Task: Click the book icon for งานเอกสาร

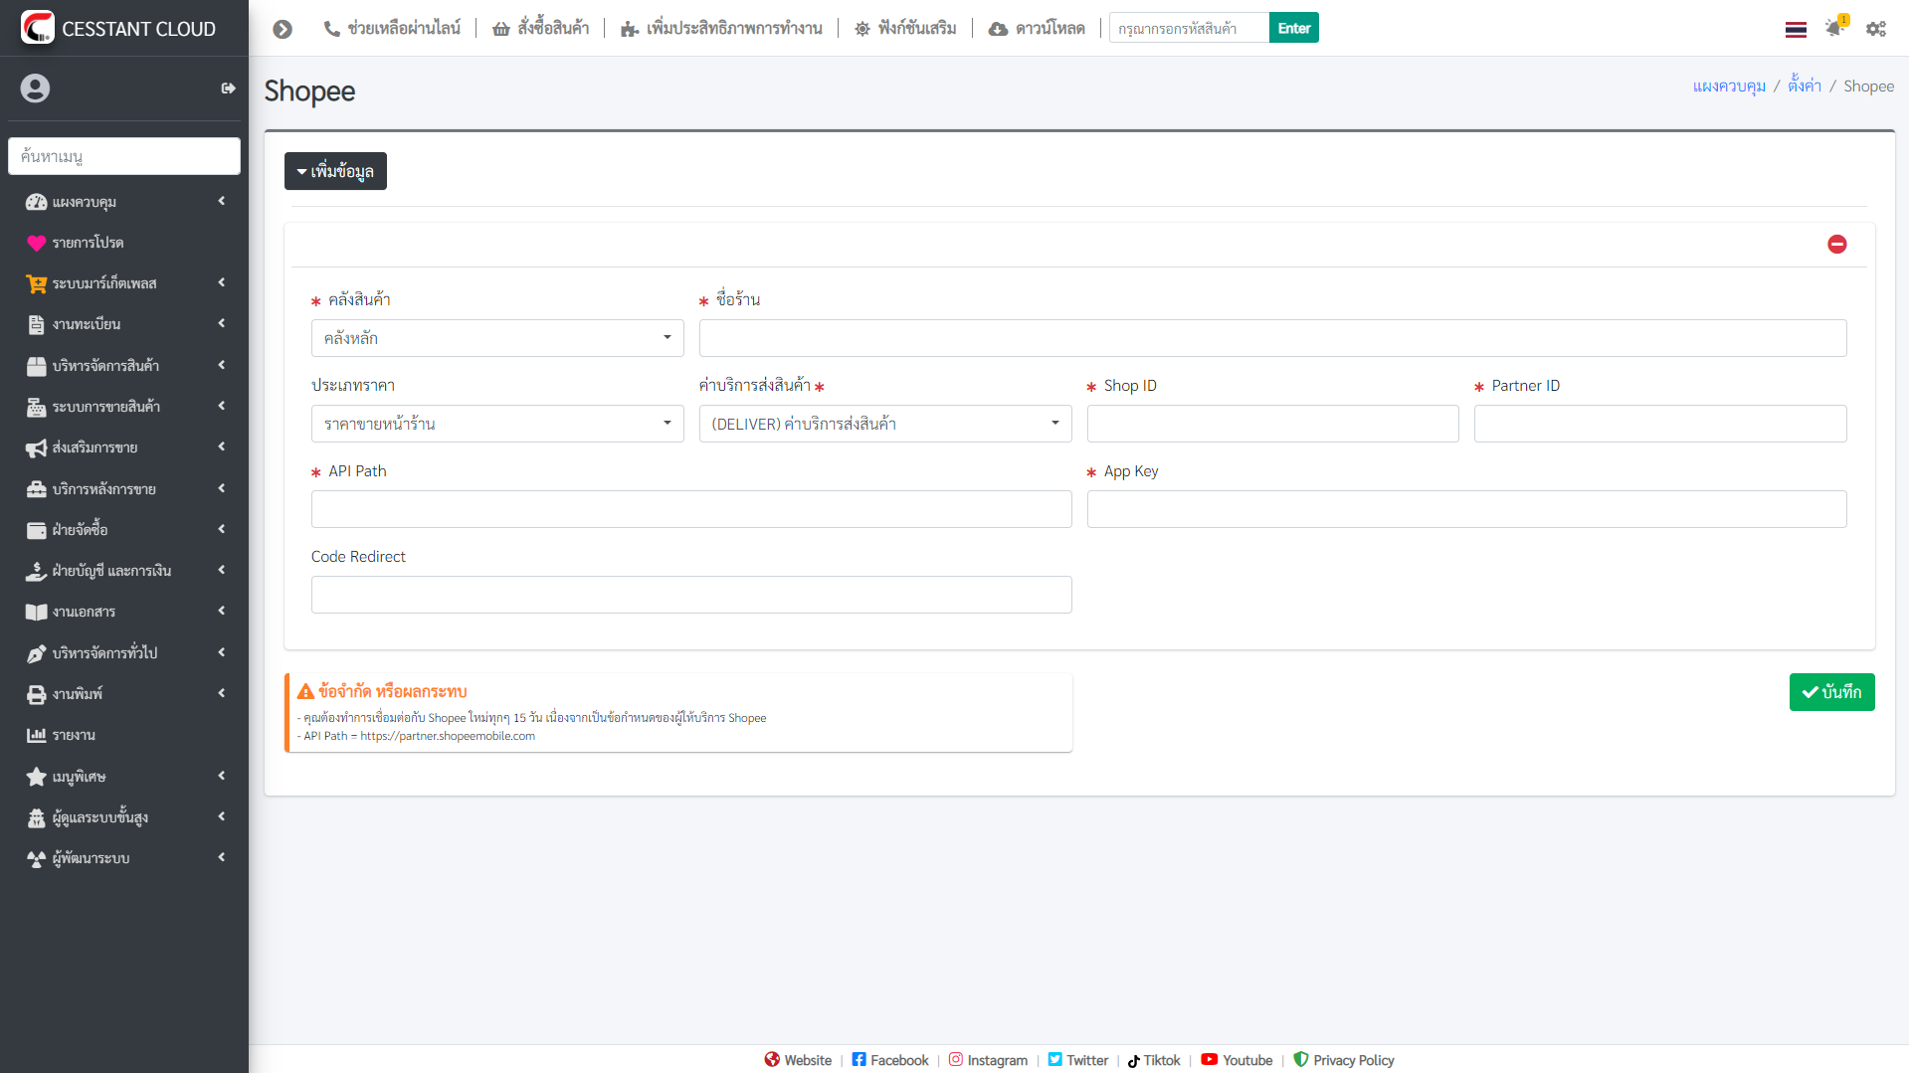Action: (x=37, y=612)
